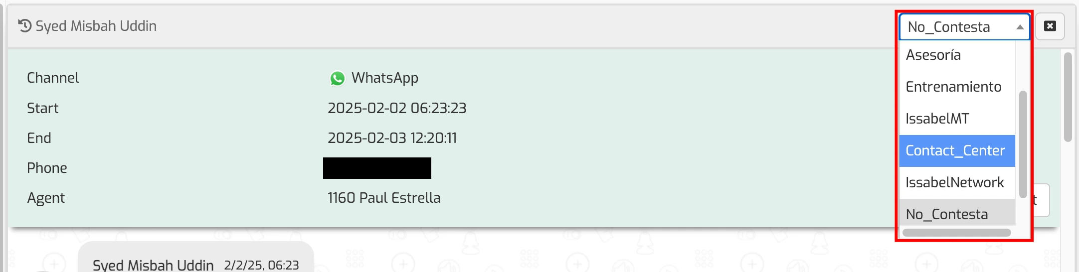Select No_Contesta at the bottom of the list

946,214
